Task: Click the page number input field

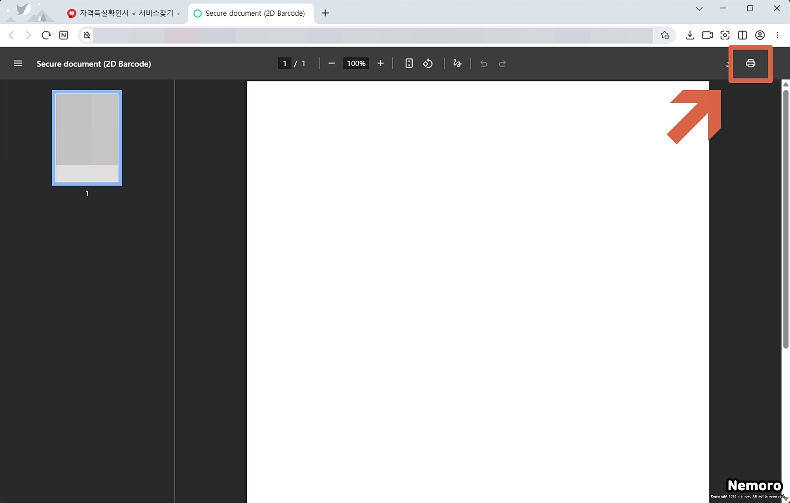Action: [285, 63]
